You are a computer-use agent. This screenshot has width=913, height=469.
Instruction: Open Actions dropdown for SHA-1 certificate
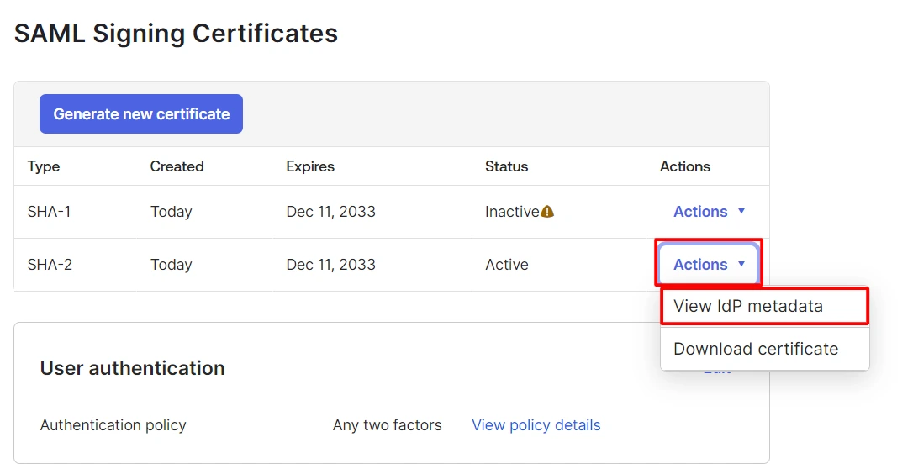tap(709, 212)
